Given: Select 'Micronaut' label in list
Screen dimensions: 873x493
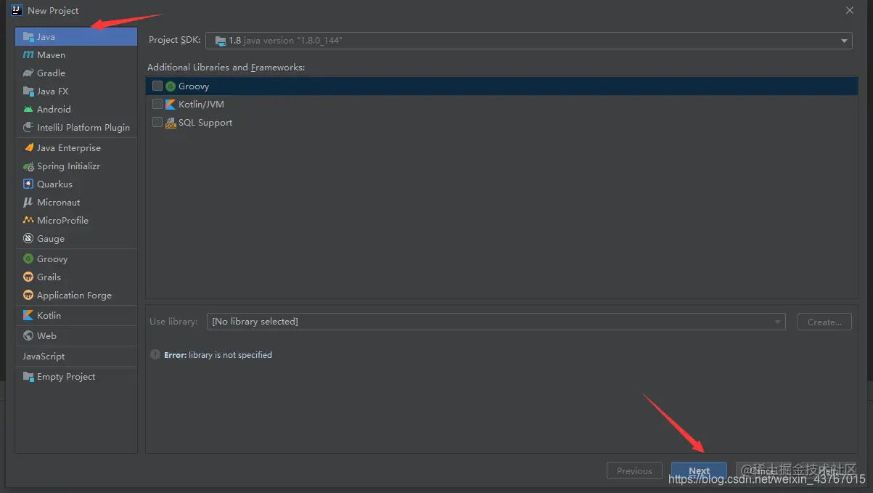Looking at the screenshot, I should 59,202.
